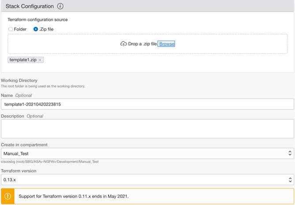Screen dimensions: 295x205
Task: Click the Manual_Test compartment path text
Action: [x=50, y=161]
